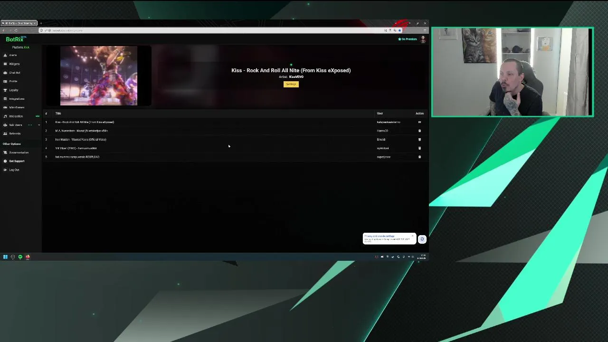Open the user avatar menu

[423, 39]
